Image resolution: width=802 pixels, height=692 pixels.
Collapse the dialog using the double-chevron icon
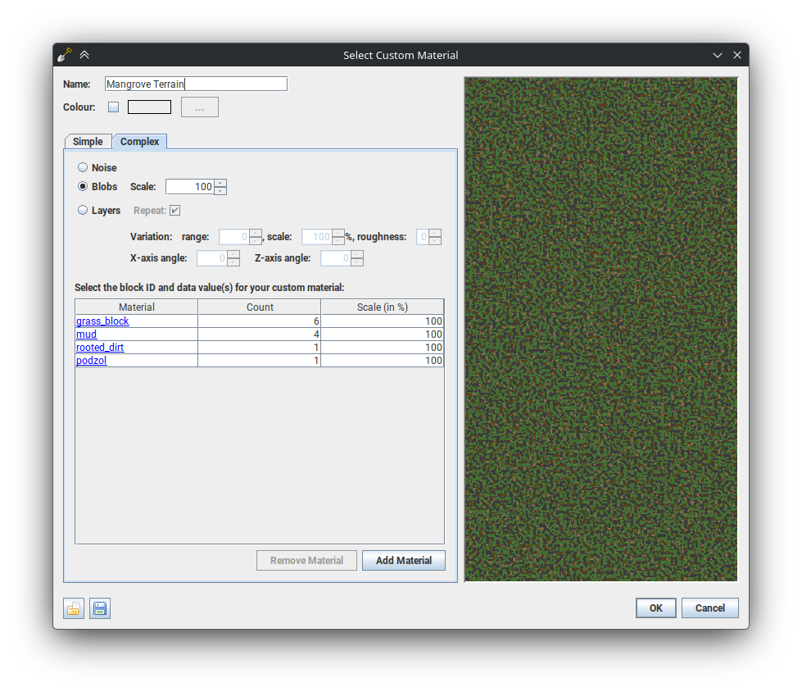point(84,54)
